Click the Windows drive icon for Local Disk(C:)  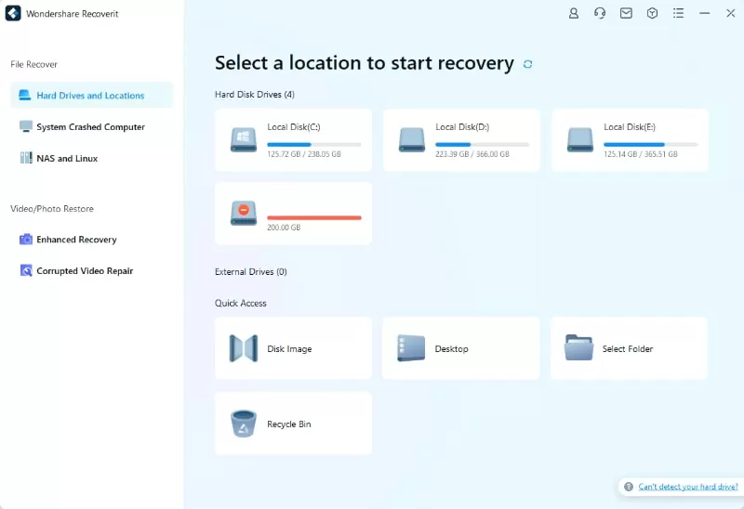coord(244,140)
